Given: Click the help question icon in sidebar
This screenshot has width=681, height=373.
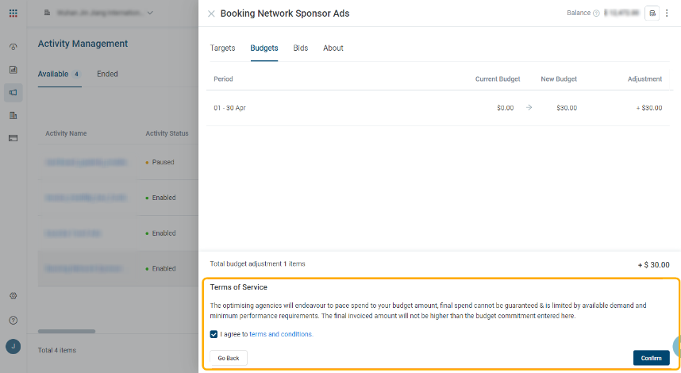Looking at the screenshot, I should (13, 320).
